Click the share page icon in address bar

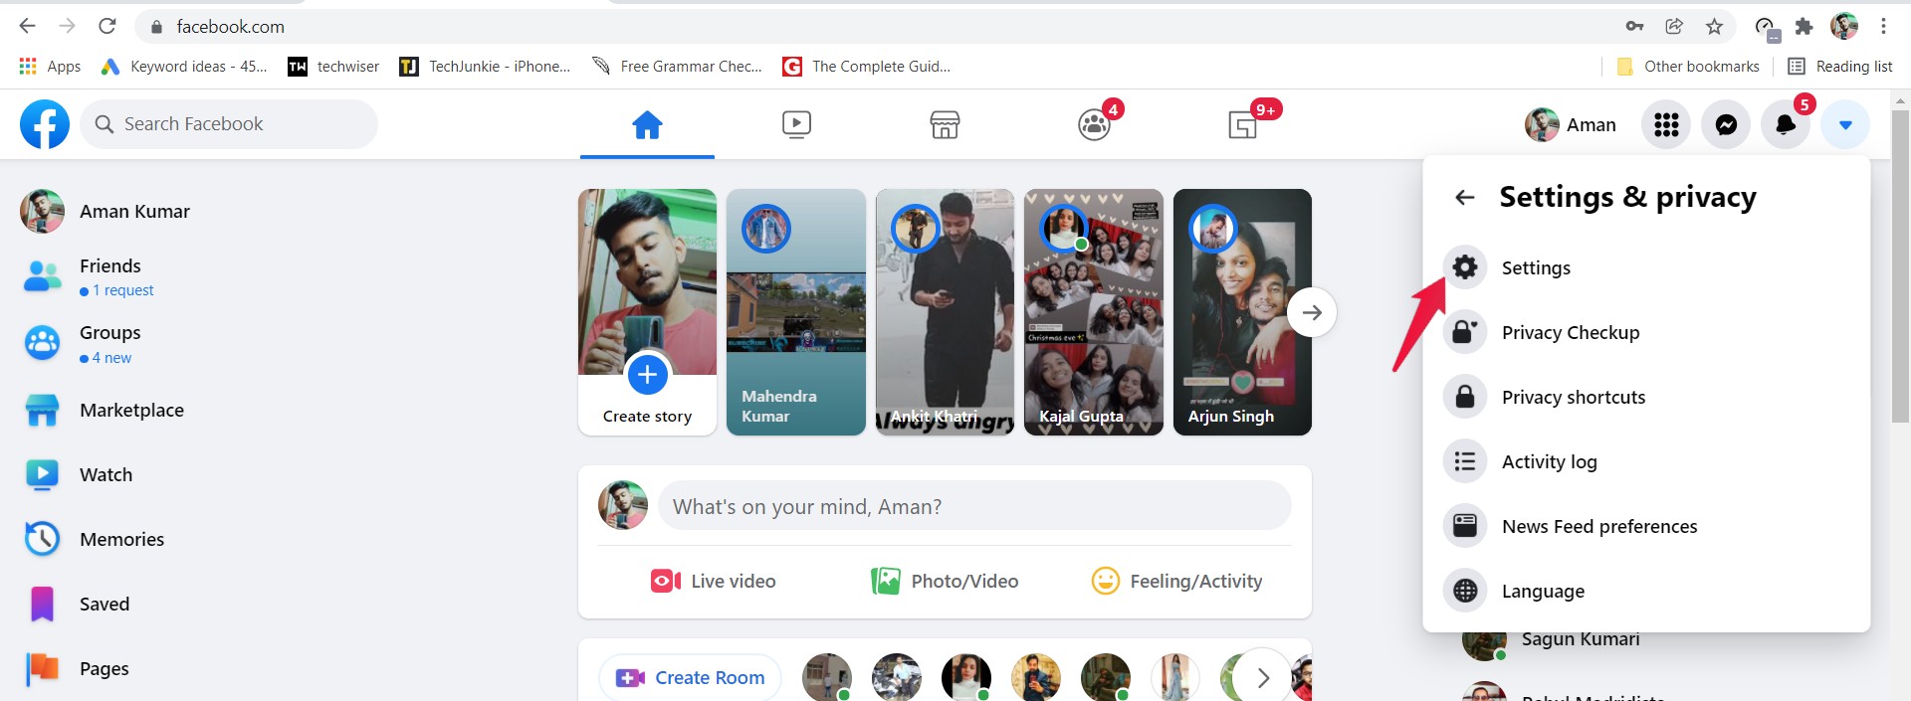pos(1674,27)
